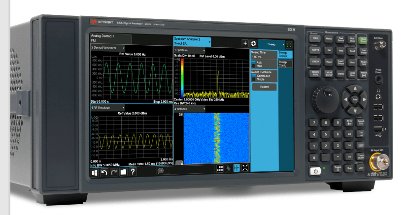
Task: Open the file folder icon on touchscreen
Action: coord(123,172)
